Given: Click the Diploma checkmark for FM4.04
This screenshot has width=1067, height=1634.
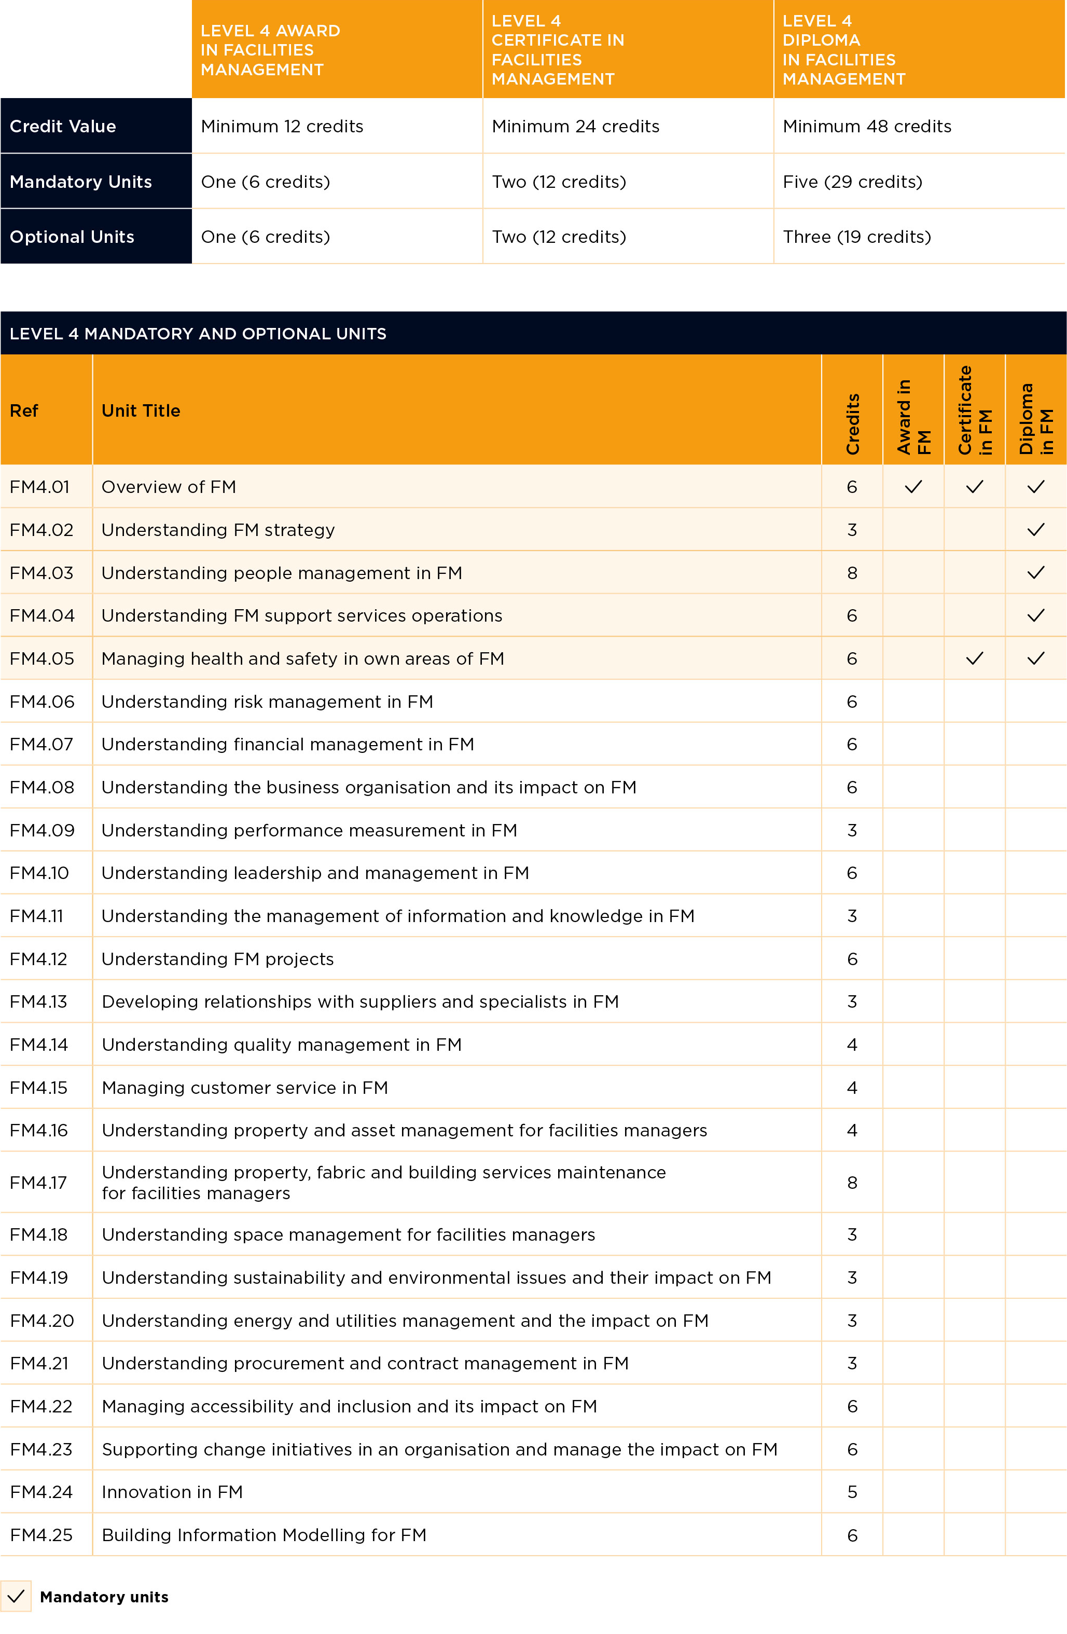Looking at the screenshot, I should [x=1035, y=615].
